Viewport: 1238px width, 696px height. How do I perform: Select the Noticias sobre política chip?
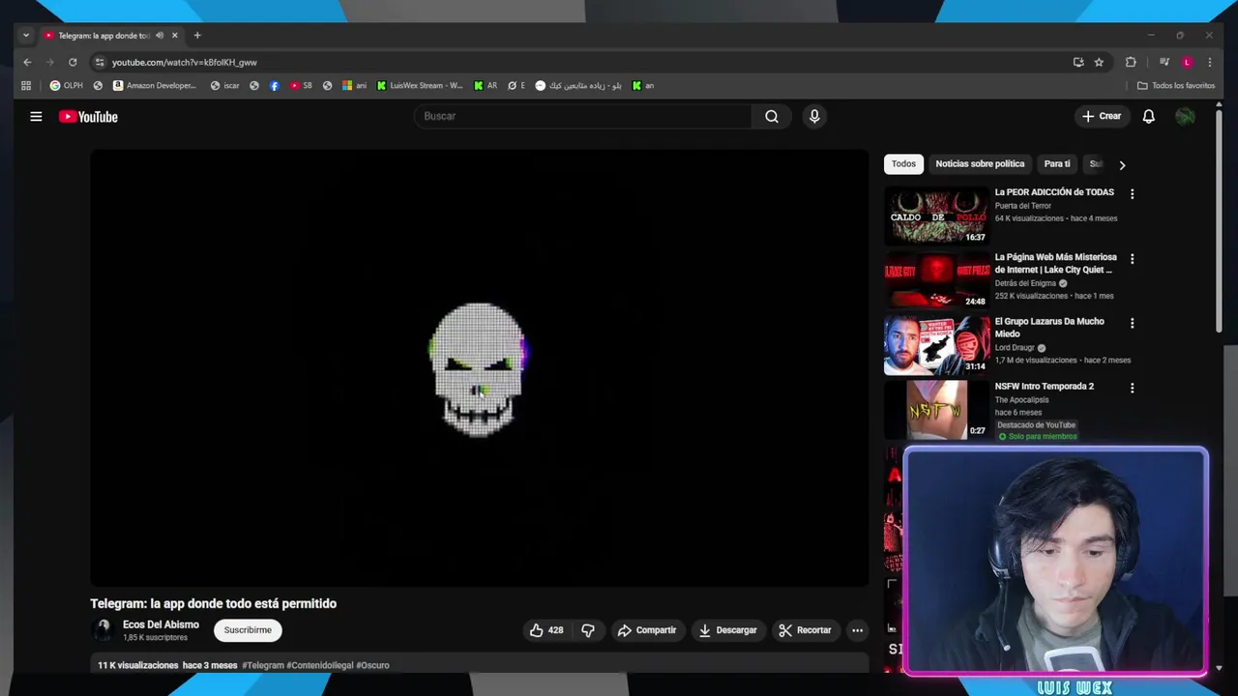pyautogui.click(x=980, y=164)
